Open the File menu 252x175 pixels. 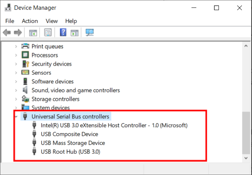point(10,21)
